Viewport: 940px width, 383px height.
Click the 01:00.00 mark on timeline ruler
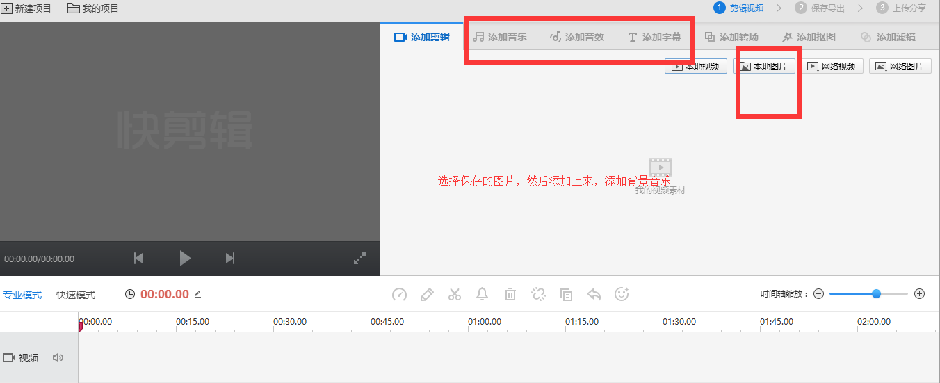click(x=485, y=322)
